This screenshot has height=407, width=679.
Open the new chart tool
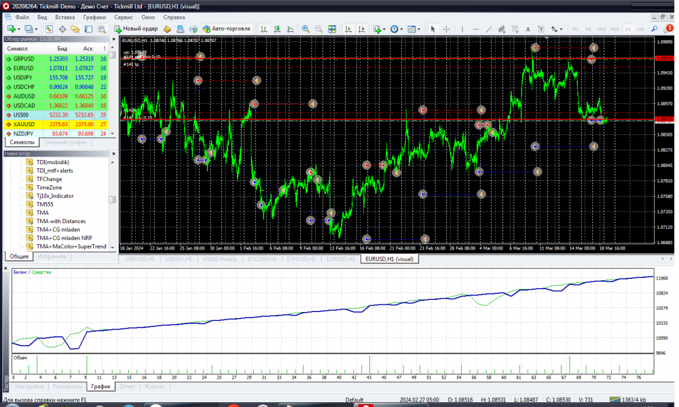pyautogui.click(x=12, y=29)
